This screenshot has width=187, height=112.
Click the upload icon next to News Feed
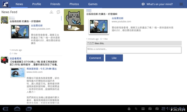coord(51,12)
